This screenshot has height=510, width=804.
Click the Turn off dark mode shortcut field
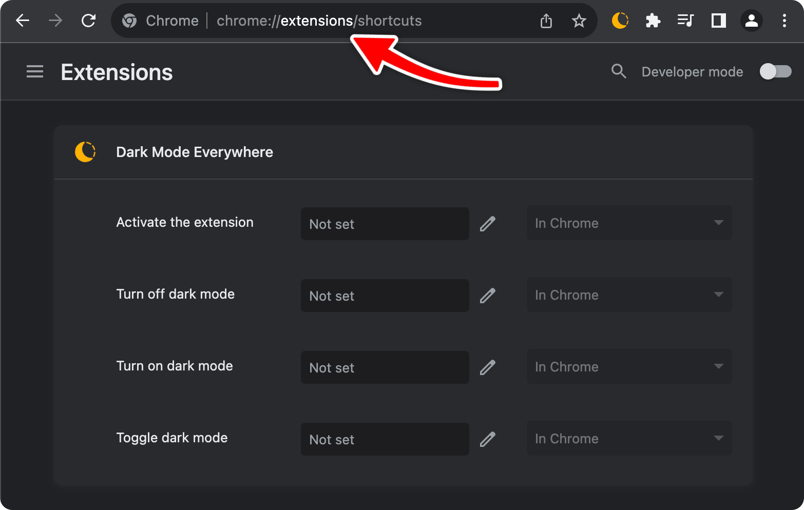pos(385,296)
